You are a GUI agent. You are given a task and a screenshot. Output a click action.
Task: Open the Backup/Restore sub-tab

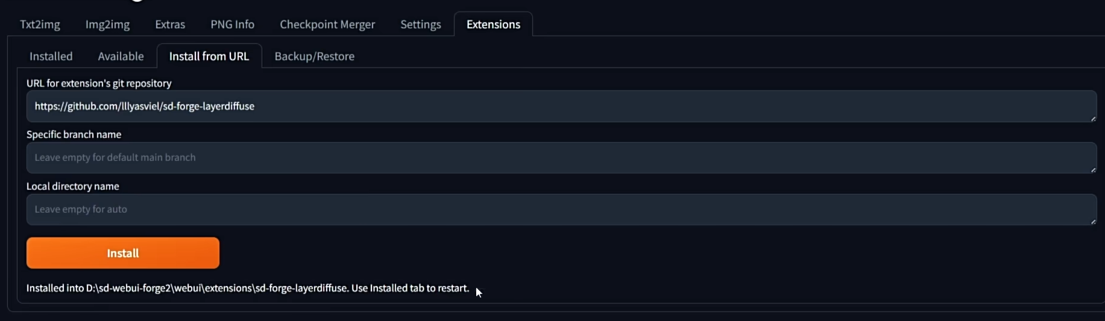coord(314,57)
